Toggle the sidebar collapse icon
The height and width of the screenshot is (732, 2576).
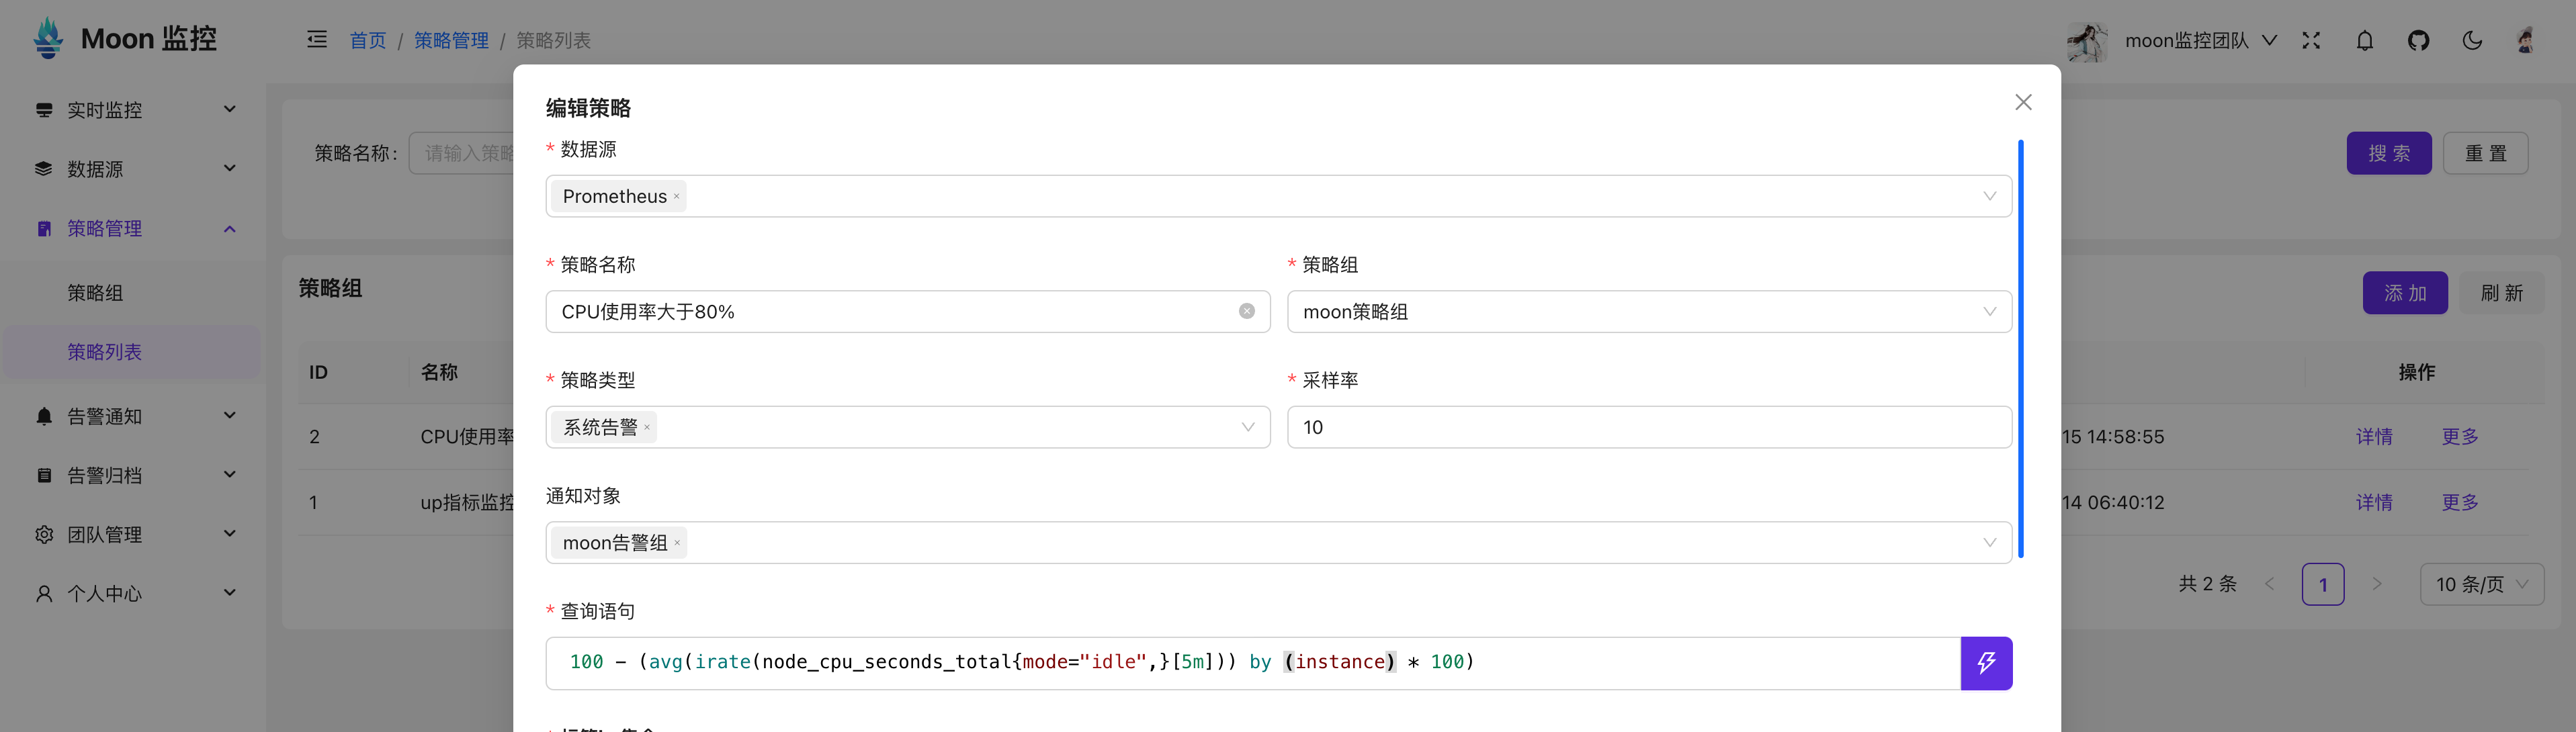point(317,40)
